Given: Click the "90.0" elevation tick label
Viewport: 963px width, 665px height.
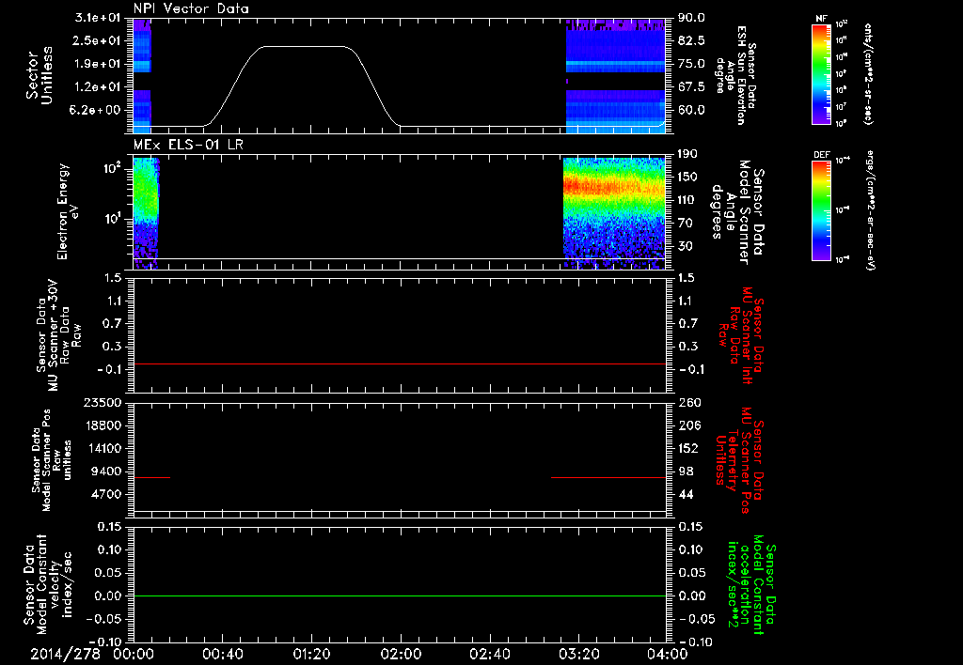Looking at the screenshot, I should (691, 18).
